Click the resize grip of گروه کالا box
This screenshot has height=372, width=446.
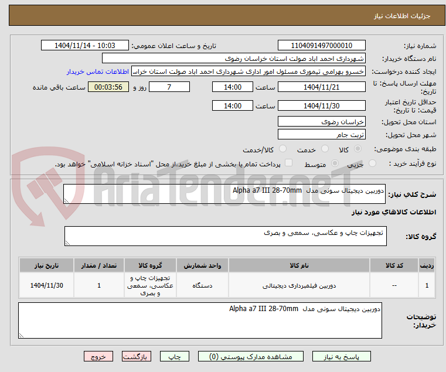pyautogui.click(x=67, y=243)
